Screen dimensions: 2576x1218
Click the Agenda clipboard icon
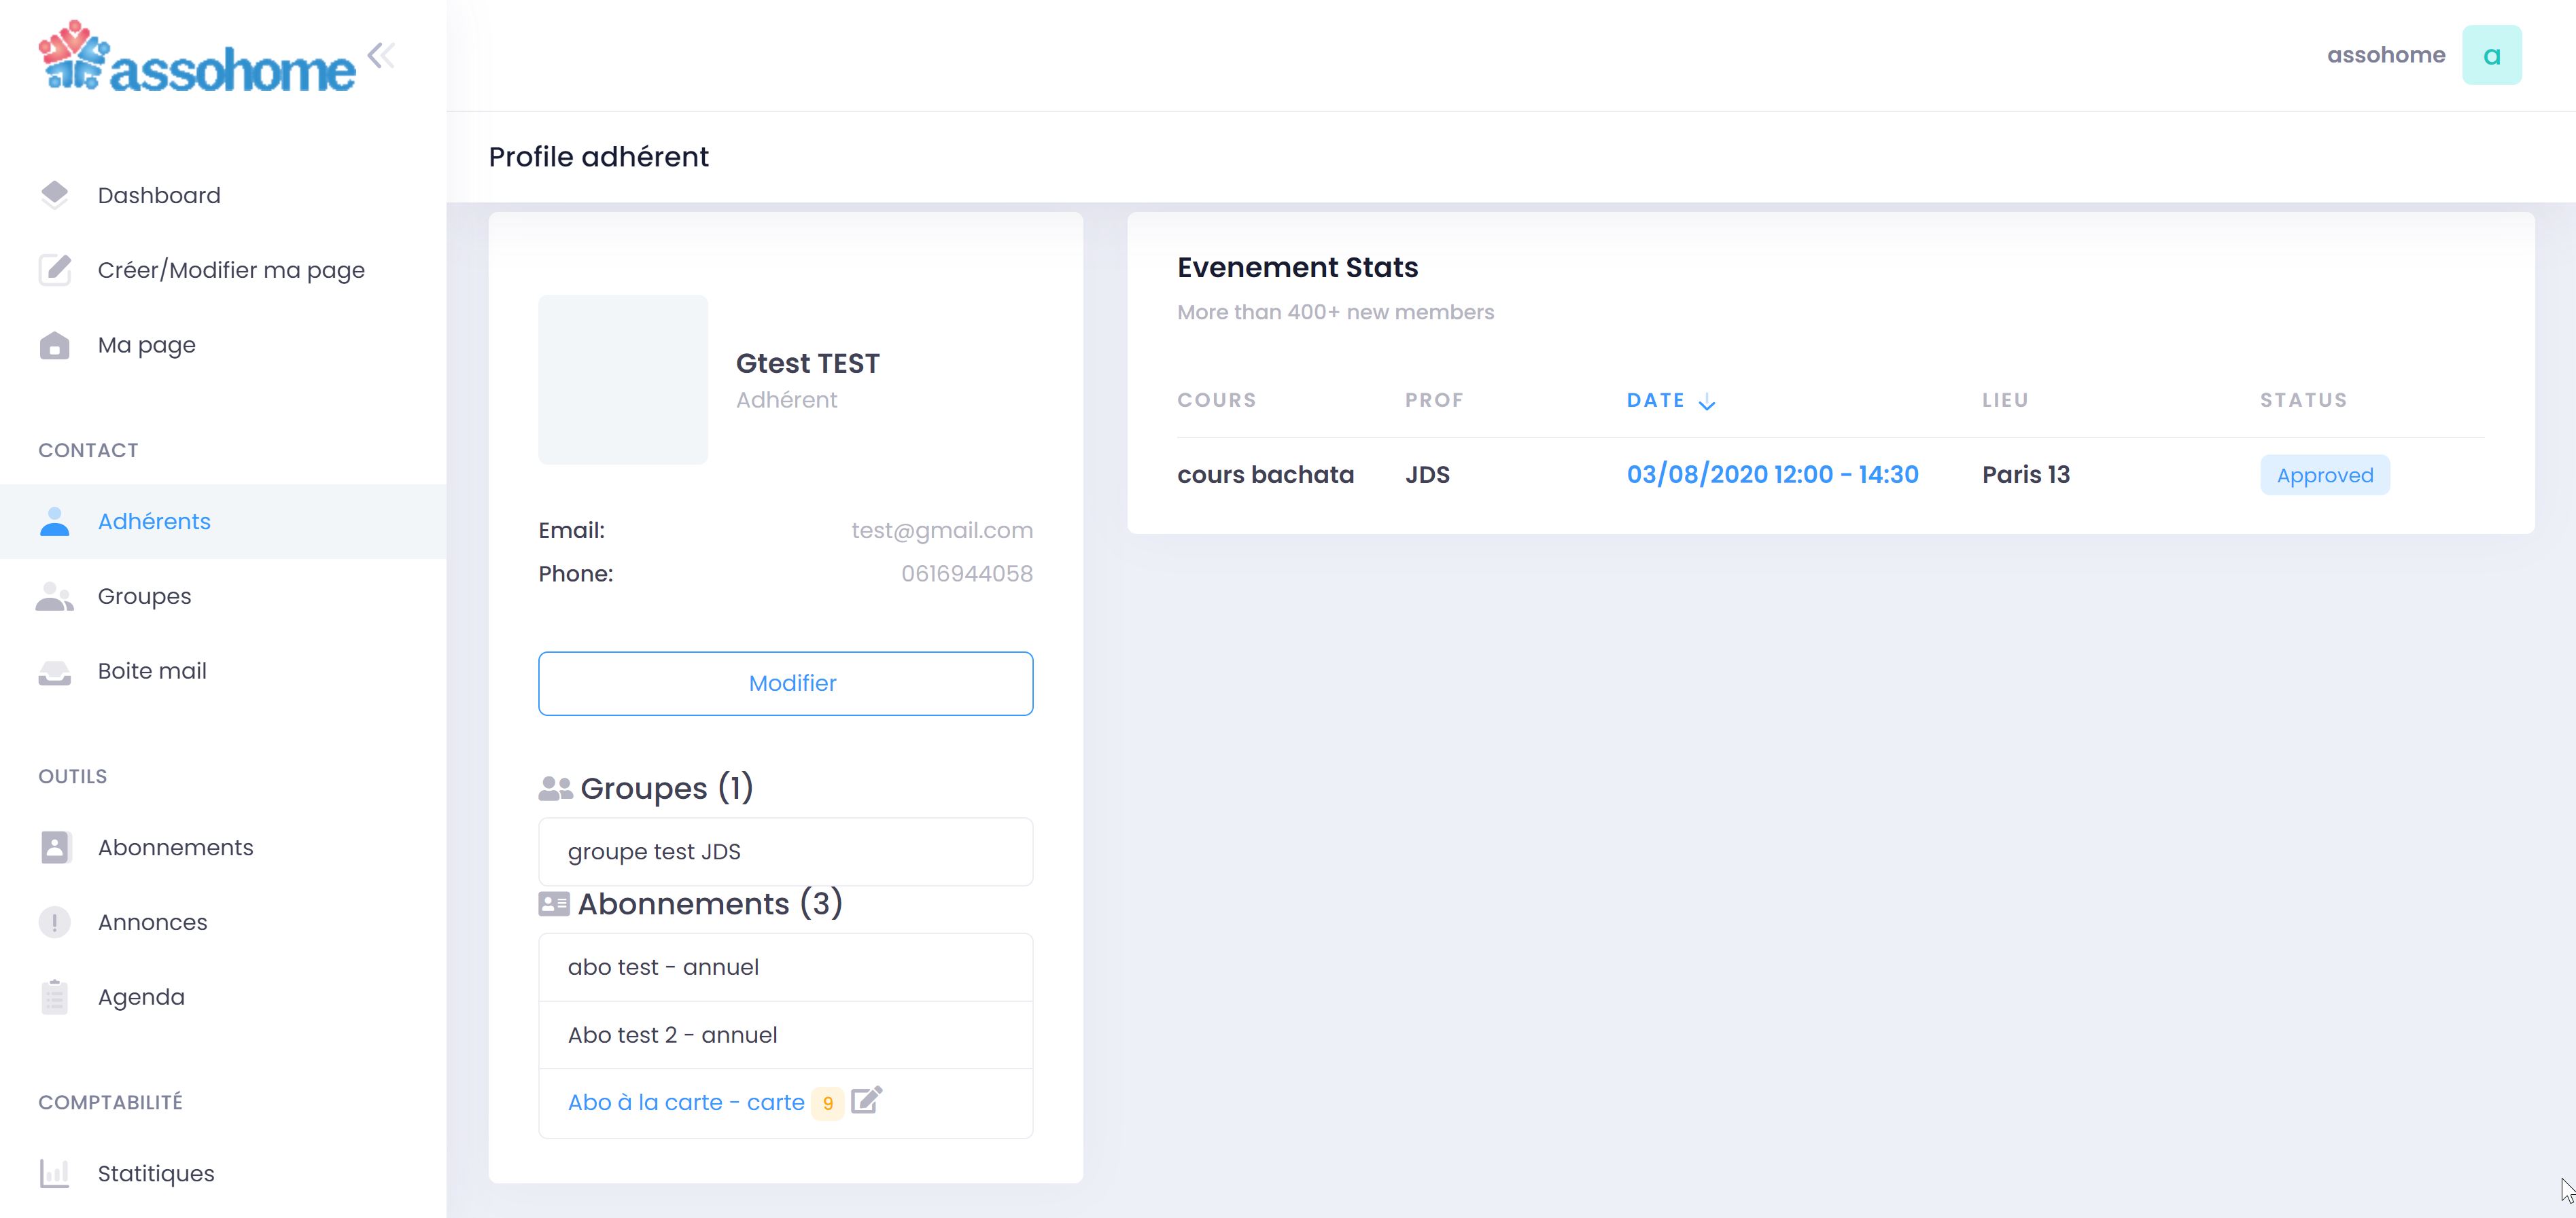[54, 997]
